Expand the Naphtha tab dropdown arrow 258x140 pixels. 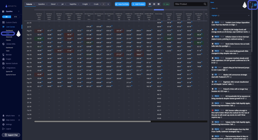pos(78,4)
